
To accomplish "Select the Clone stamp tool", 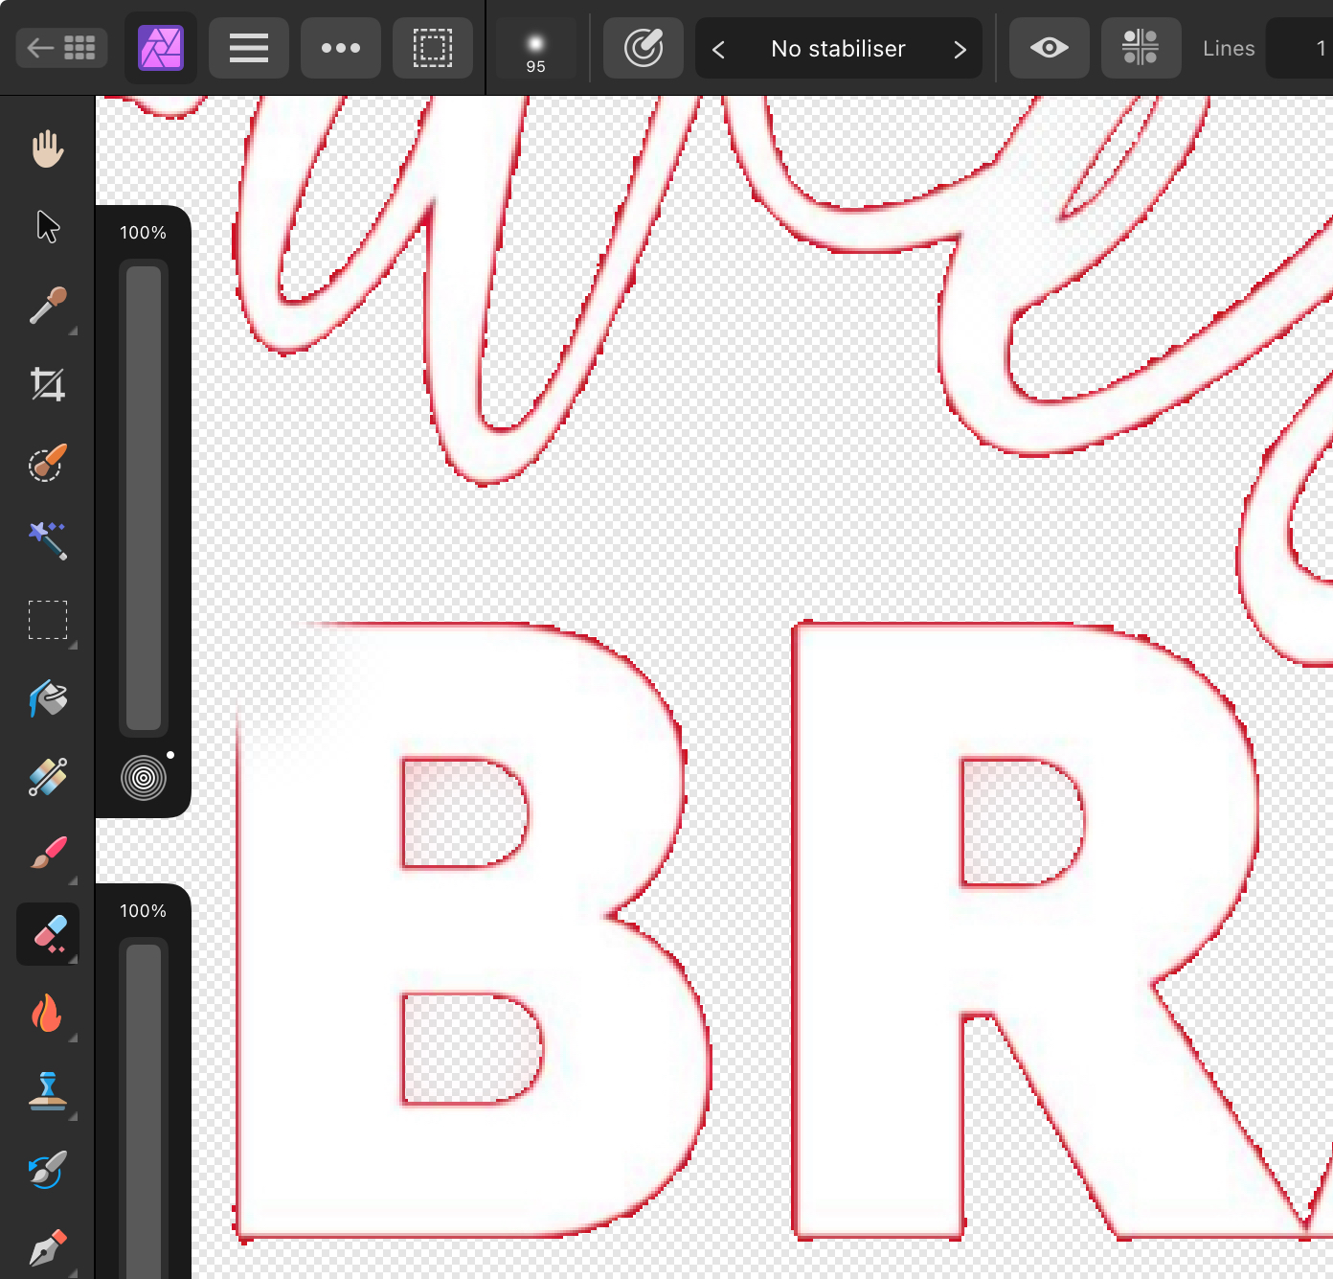I will (x=47, y=1091).
